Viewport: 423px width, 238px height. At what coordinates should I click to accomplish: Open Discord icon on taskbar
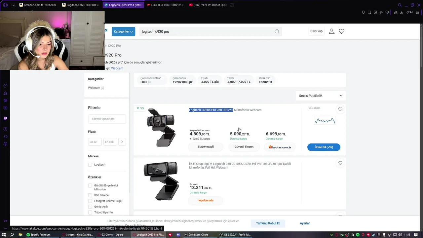[178, 235]
